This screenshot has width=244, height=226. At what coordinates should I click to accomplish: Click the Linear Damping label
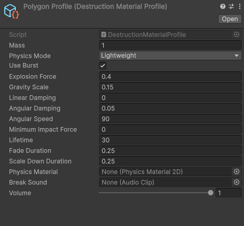(x=32, y=98)
